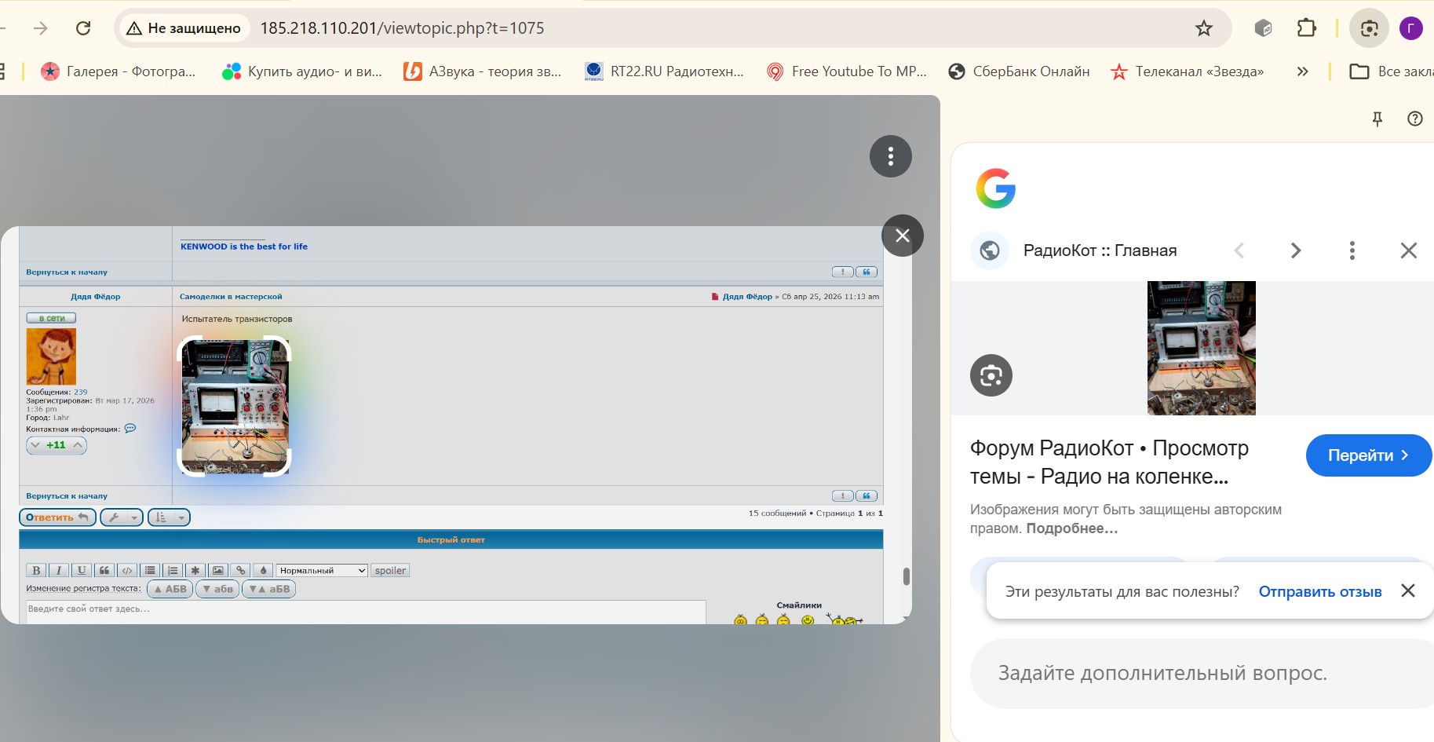
Task: Click the transistor tester result thumbnail
Action: click(x=1201, y=348)
